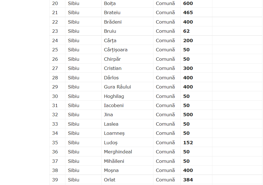
Task: Click the Dârlos locality cell
Action: pyautogui.click(x=111, y=78)
